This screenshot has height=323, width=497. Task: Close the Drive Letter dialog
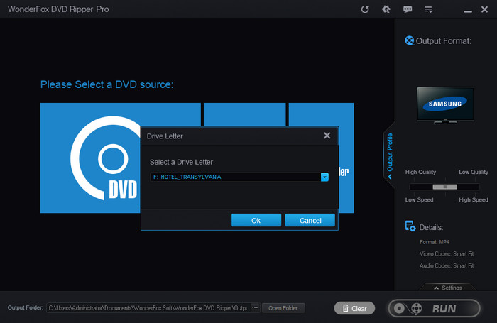327,136
